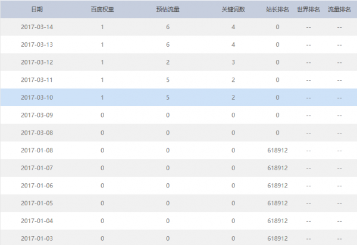The height and width of the screenshot is (245, 357).
Task: Click the 2017-01-06 date cell
Action: [37, 186]
